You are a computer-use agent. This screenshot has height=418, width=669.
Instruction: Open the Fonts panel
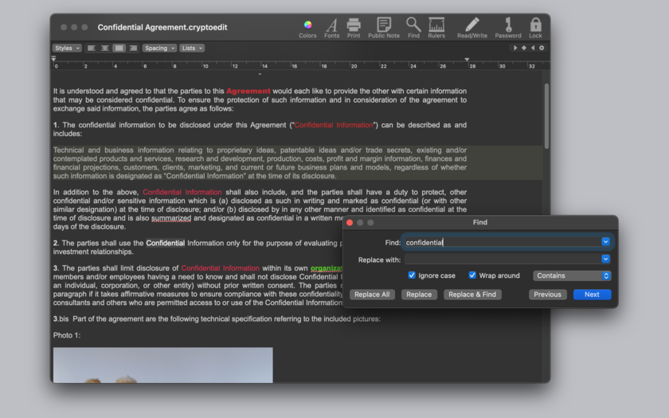click(x=331, y=29)
